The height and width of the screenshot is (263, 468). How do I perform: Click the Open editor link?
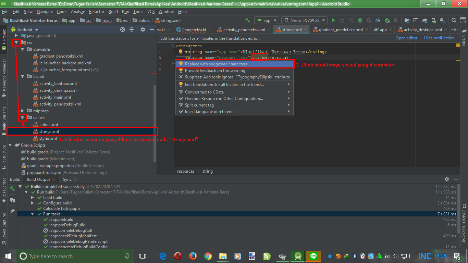click(406, 38)
